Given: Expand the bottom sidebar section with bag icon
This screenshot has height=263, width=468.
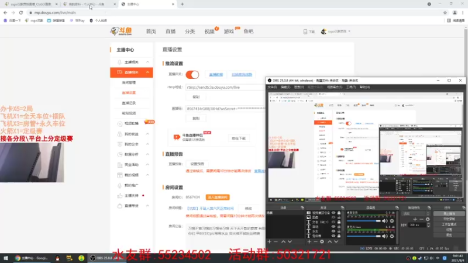Looking at the screenshot, I should coord(147,206).
